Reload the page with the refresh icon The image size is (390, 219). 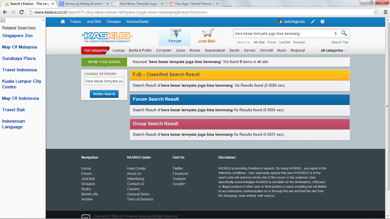click(x=21, y=12)
